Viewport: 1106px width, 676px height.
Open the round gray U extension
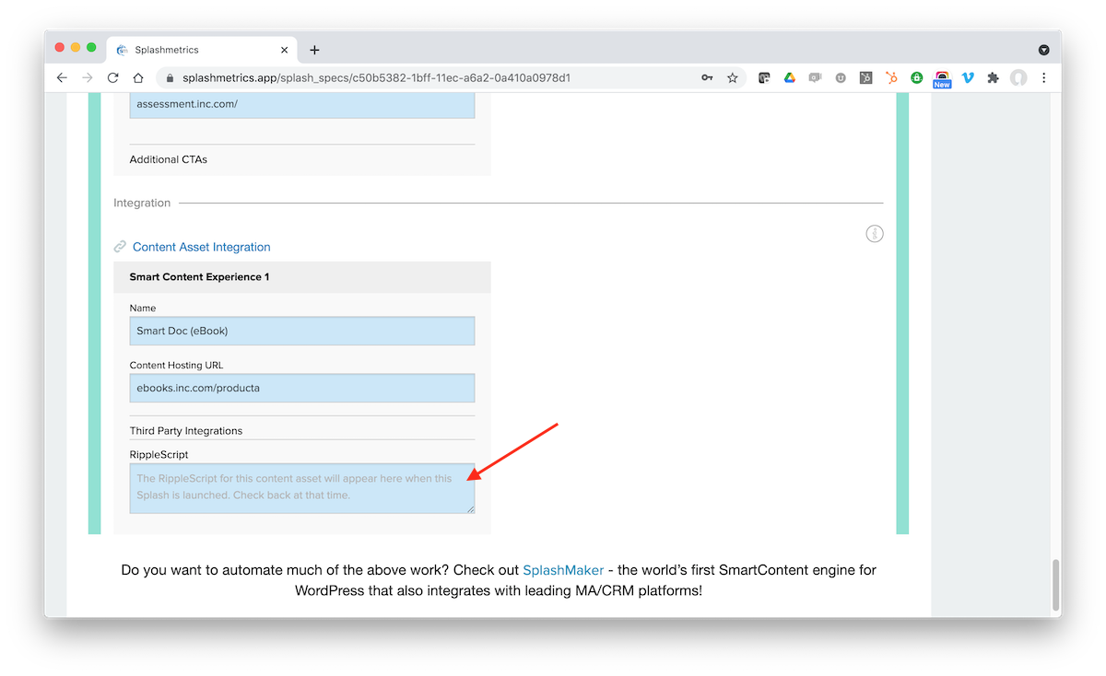[x=841, y=78]
